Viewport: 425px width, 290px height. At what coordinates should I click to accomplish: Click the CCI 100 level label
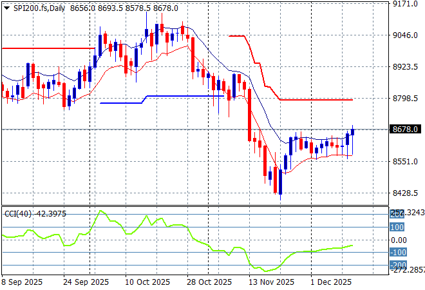[x=397, y=227]
